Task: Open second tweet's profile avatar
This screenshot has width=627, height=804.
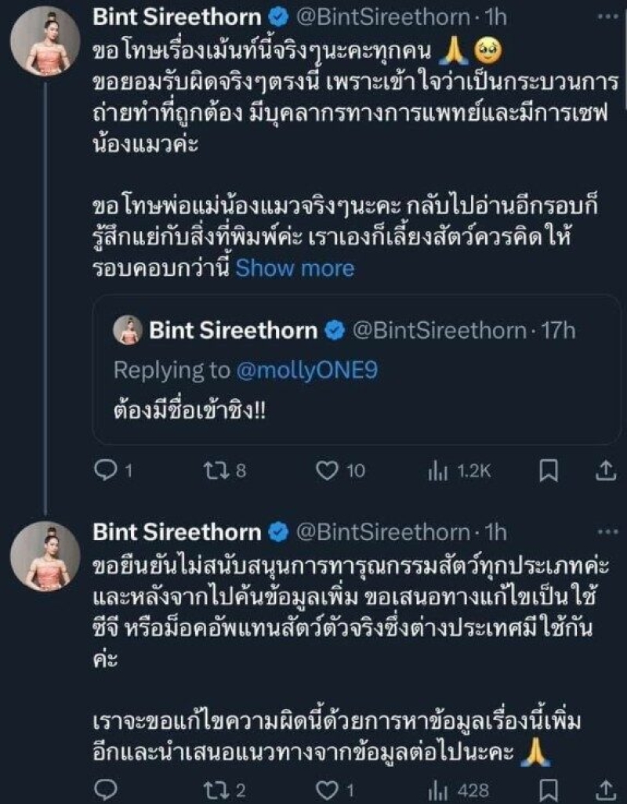Action: pos(45,556)
